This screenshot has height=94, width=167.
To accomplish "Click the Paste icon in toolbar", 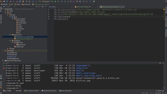I will pos(23,2).
